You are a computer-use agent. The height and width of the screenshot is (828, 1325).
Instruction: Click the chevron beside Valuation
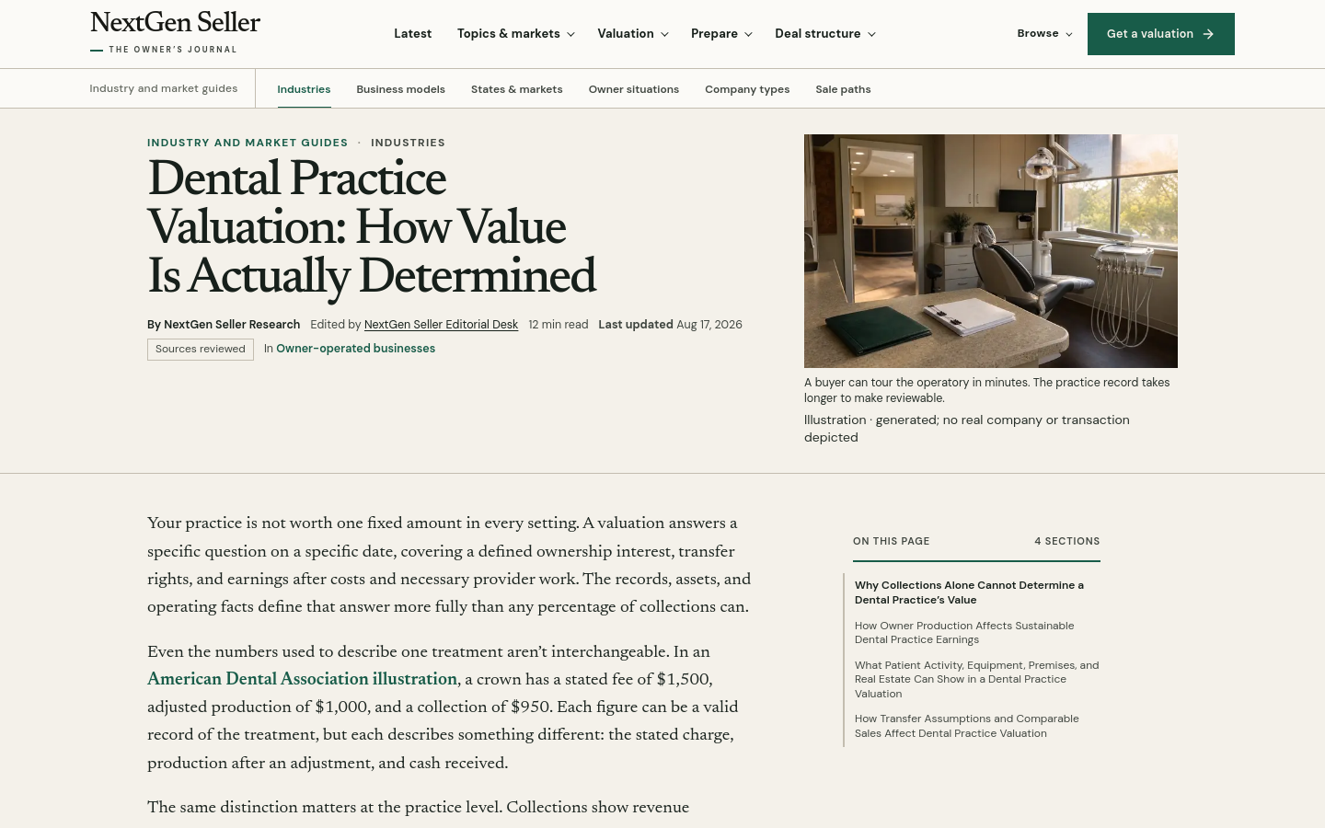tap(664, 35)
